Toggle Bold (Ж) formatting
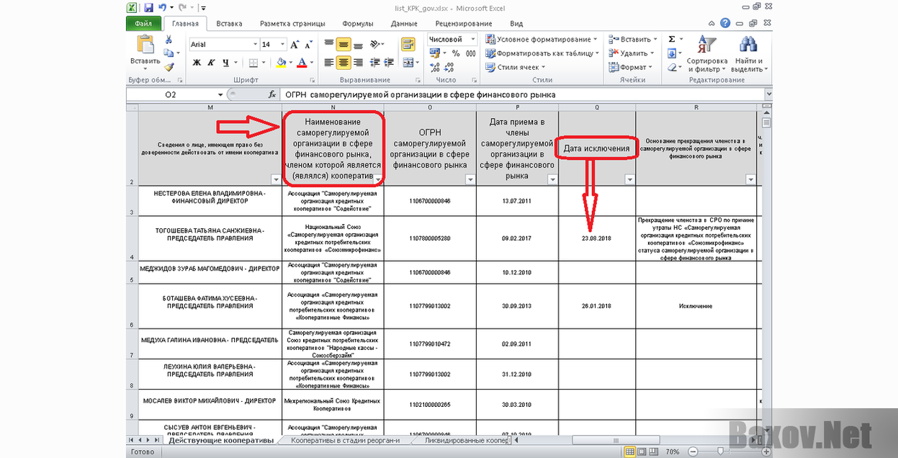Screen dimensions: 898x458 (x=195, y=63)
